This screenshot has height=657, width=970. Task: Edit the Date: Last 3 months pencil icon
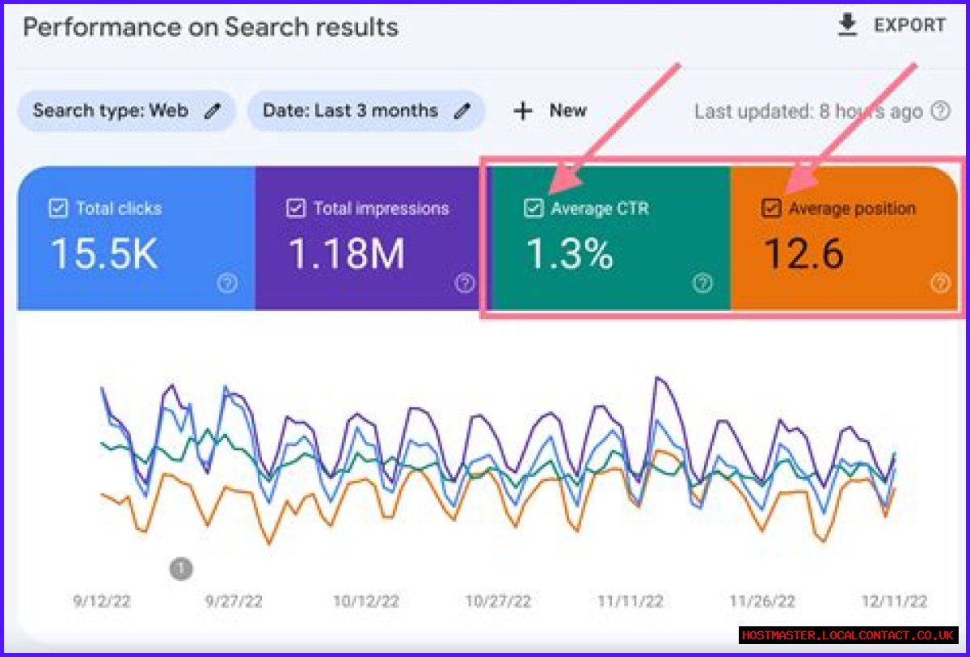462,112
